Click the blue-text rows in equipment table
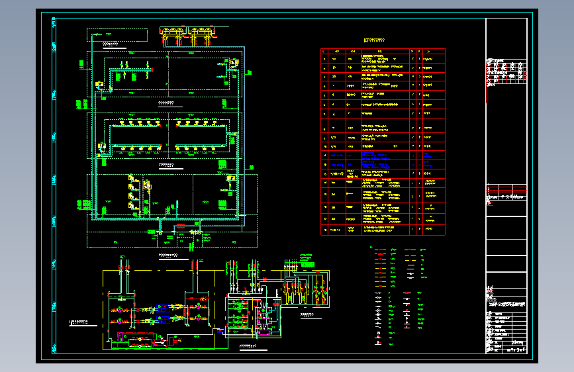Image resolution: width=574 pixels, height=372 pixels. (x=383, y=160)
